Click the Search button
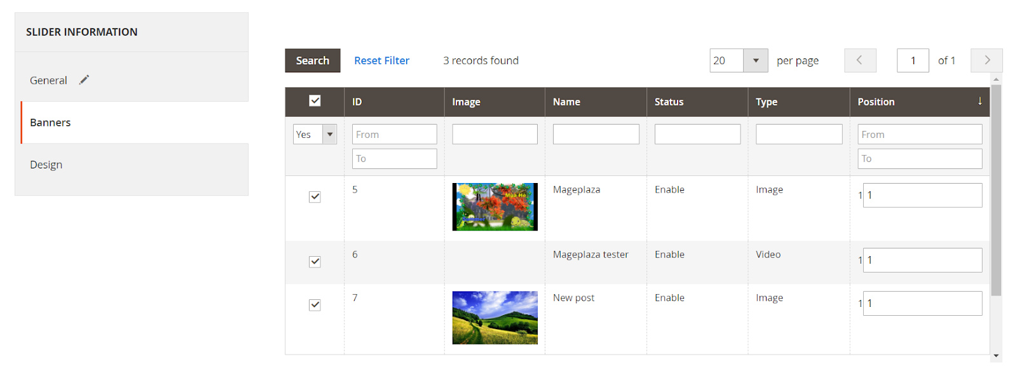The image size is (1017, 373). pyautogui.click(x=312, y=60)
